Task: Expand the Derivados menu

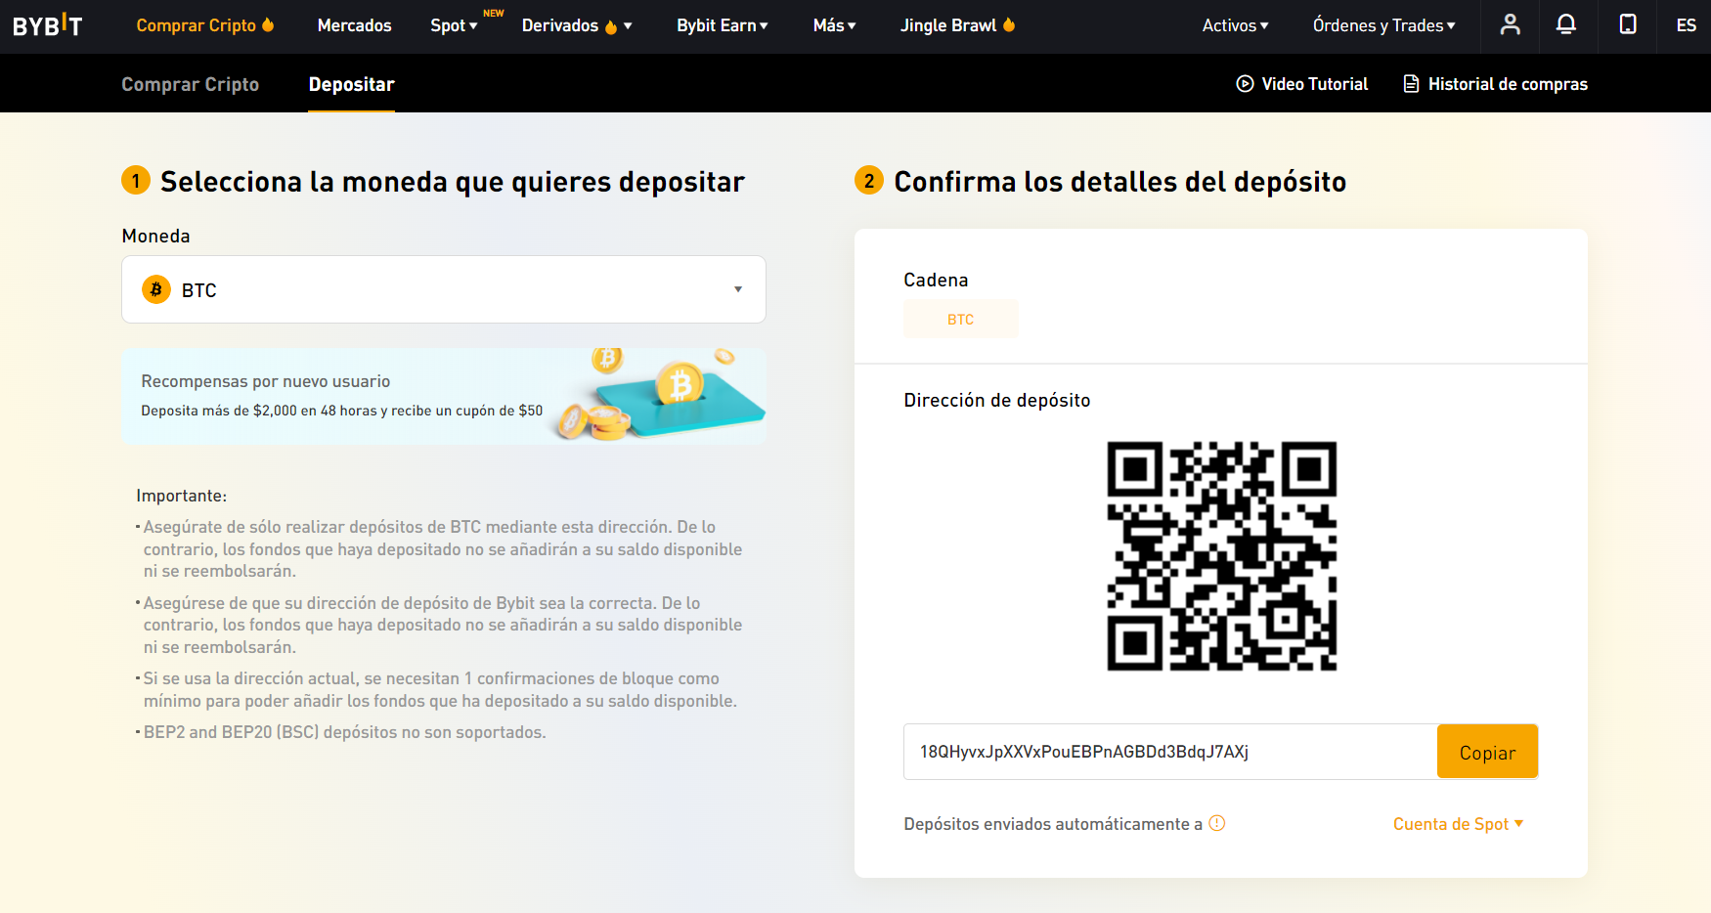Action: coord(577,25)
